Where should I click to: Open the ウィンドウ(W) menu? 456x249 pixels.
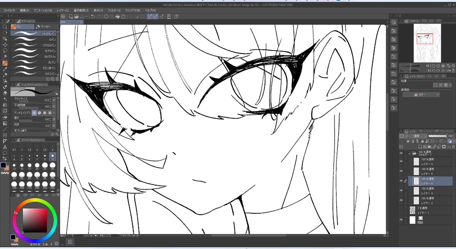pyautogui.click(x=133, y=10)
